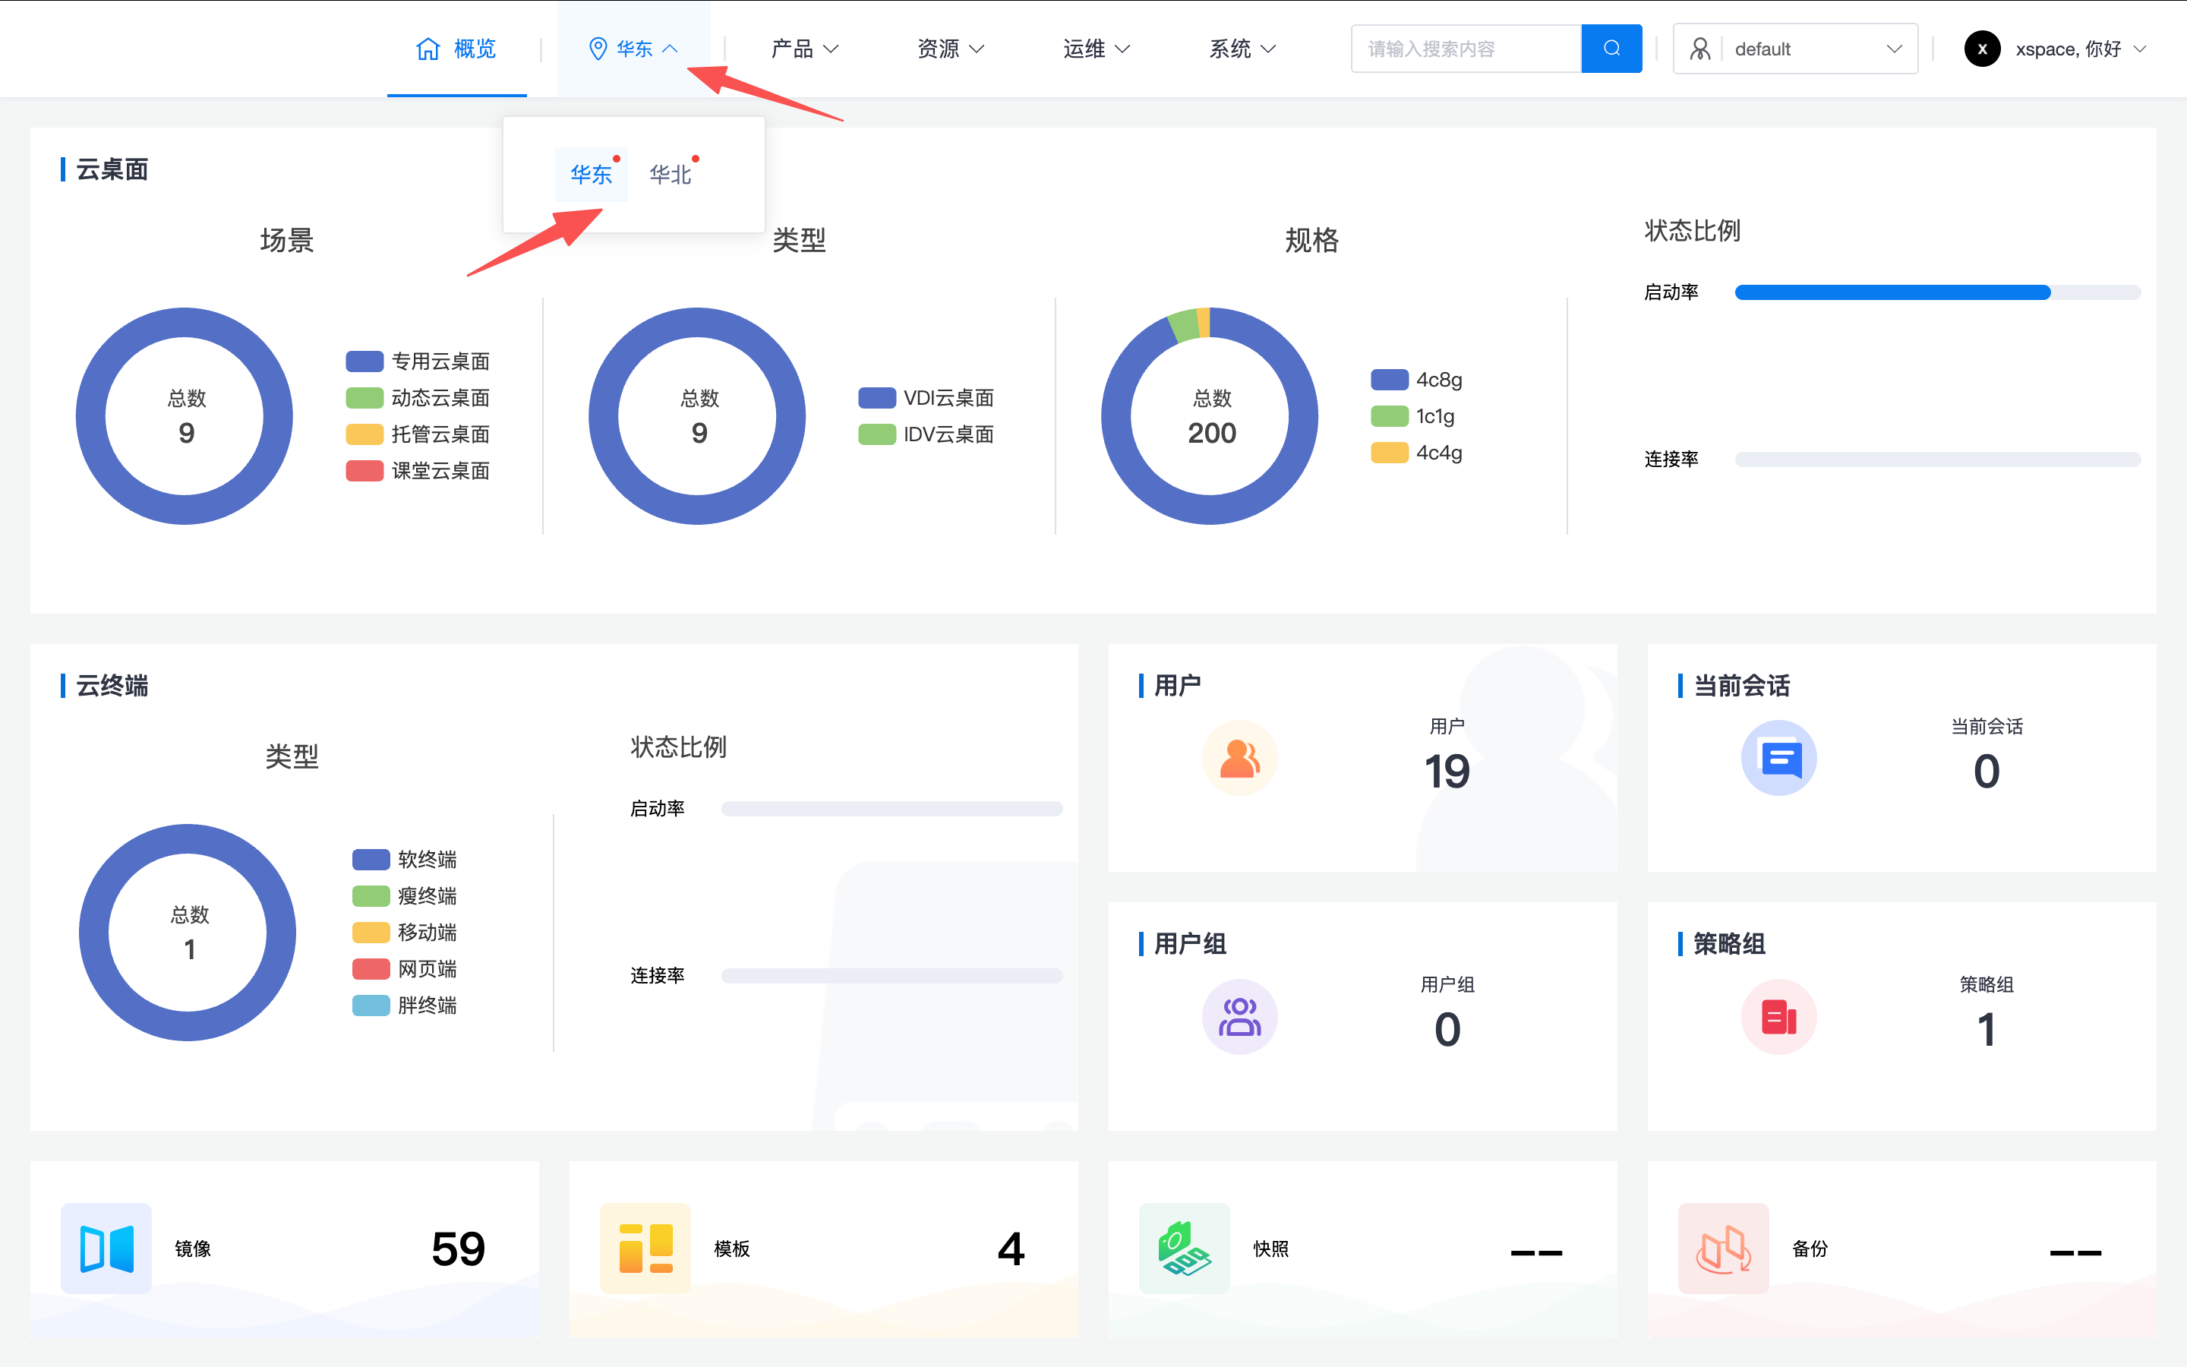Open the default tenant dropdown
The height and width of the screenshot is (1367, 2187).
(x=1795, y=49)
